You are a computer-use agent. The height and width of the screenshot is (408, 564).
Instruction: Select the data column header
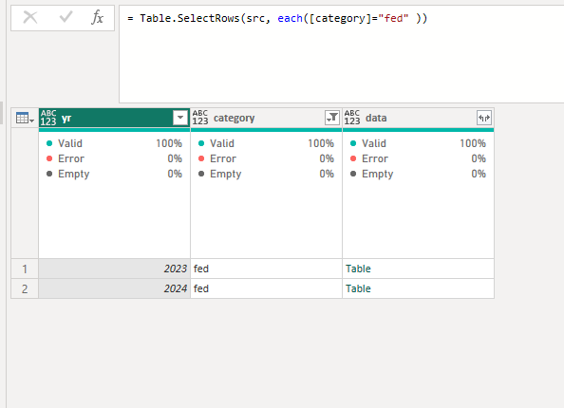click(x=418, y=118)
